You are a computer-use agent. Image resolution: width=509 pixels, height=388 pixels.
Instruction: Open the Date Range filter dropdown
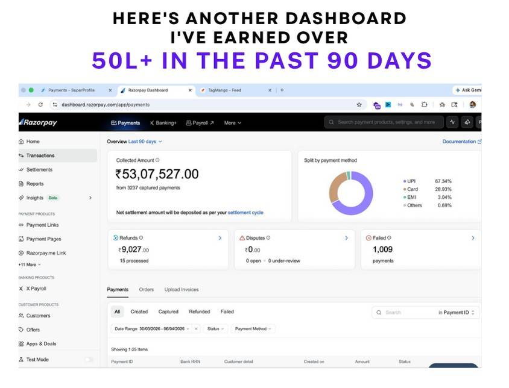pos(151,328)
